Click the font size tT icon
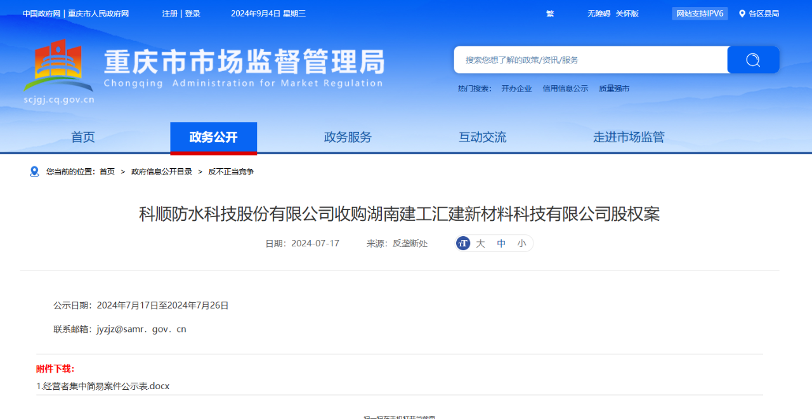The height and width of the screenshot is (419, 812). click(x=463, y=243)
